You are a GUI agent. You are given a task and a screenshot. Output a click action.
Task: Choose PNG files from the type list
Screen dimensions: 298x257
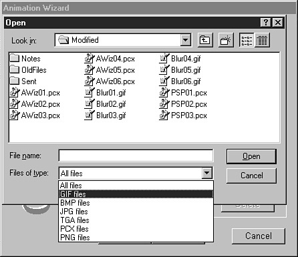tap(136, 238)
